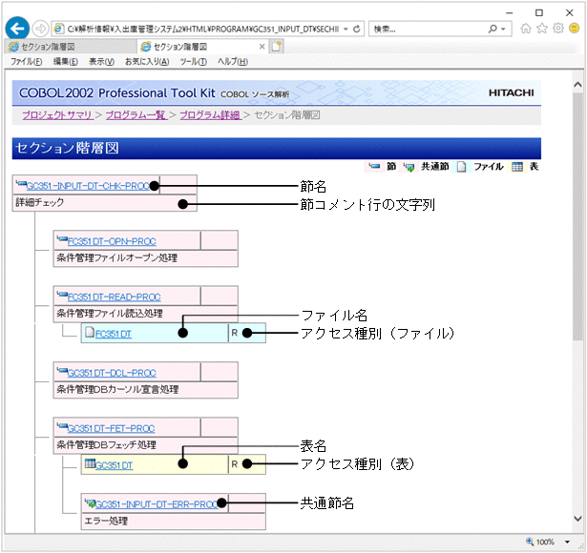Click the 共通節 legend icon
Screen dimensions: 587x553
pos(409,167)
